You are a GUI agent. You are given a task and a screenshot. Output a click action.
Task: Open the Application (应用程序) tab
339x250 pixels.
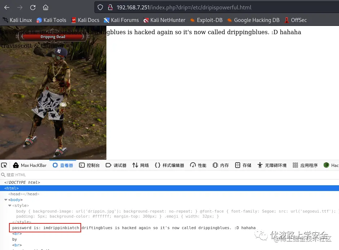point(305,165)
